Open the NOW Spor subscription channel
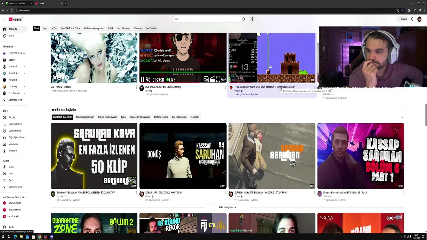 pyautogui.click(x=13, y=80)
